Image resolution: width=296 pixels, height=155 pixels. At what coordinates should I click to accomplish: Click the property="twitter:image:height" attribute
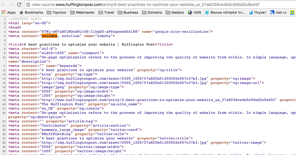click(x=89, y=151)
